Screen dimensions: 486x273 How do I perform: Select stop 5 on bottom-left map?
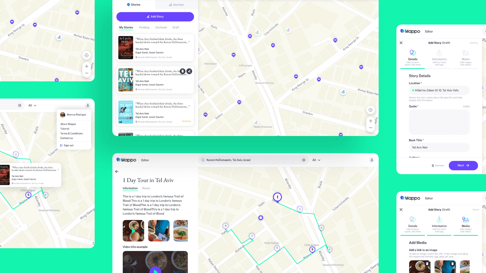(x=28, y=195)
